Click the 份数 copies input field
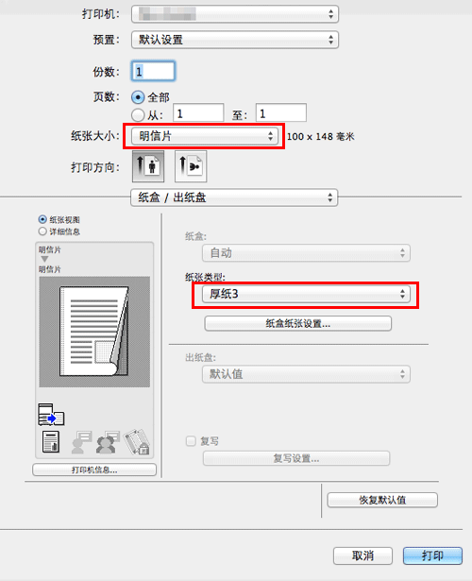The width and height of the screenshot is (472, 581). click(153, 71)
